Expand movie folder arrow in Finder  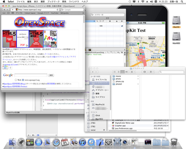(x=138, y=76)
